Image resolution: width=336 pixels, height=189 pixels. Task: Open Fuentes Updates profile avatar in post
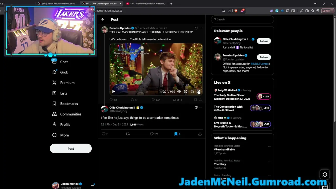pos(104,30)
